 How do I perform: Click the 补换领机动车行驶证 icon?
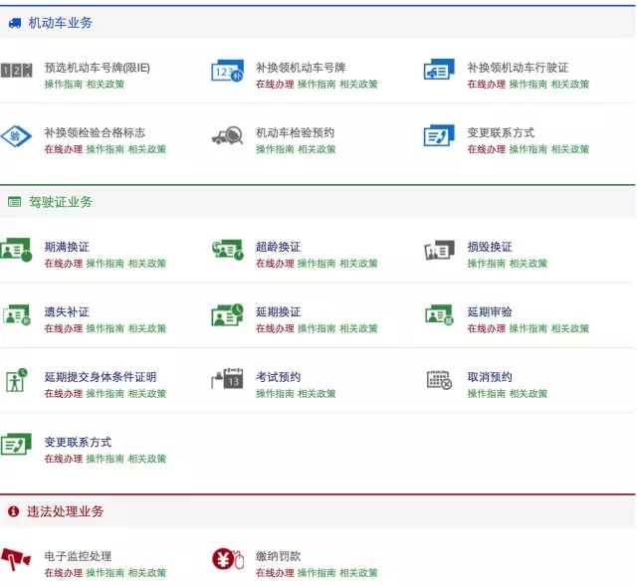(439, 71)
